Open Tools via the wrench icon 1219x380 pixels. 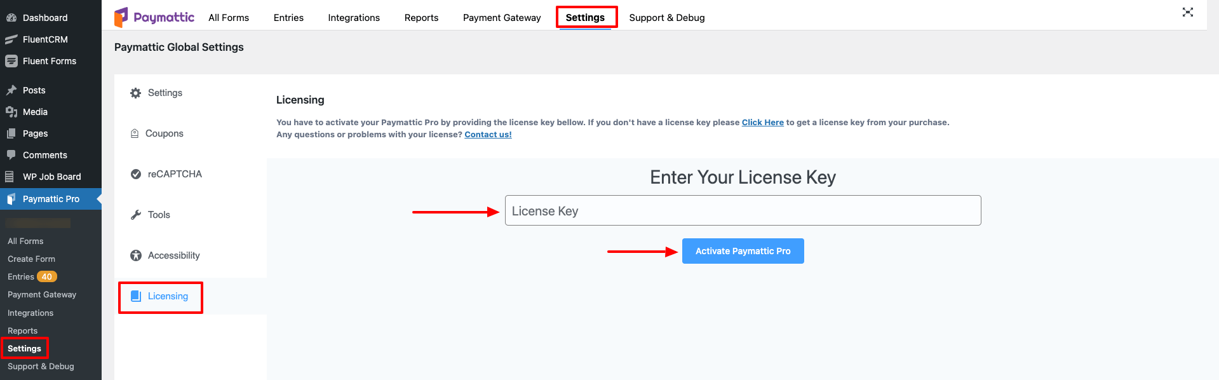[135, 215]
